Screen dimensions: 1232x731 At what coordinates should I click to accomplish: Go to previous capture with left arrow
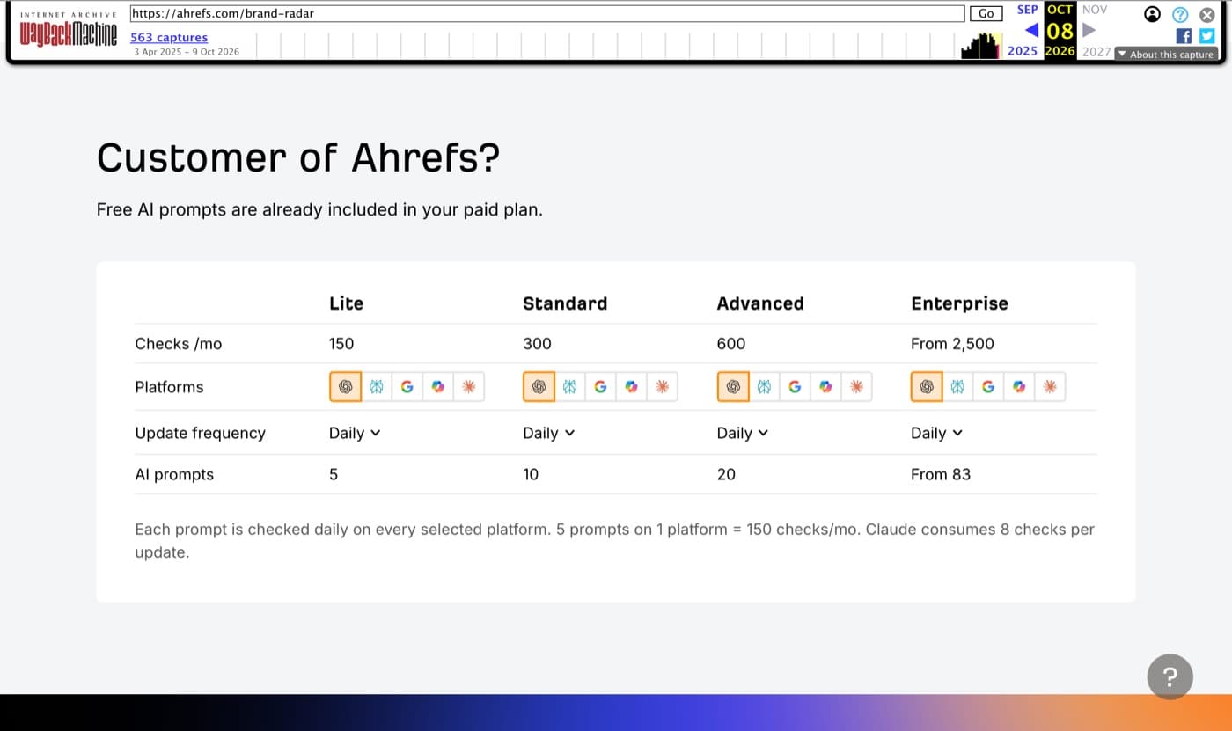click(1031, 30)
